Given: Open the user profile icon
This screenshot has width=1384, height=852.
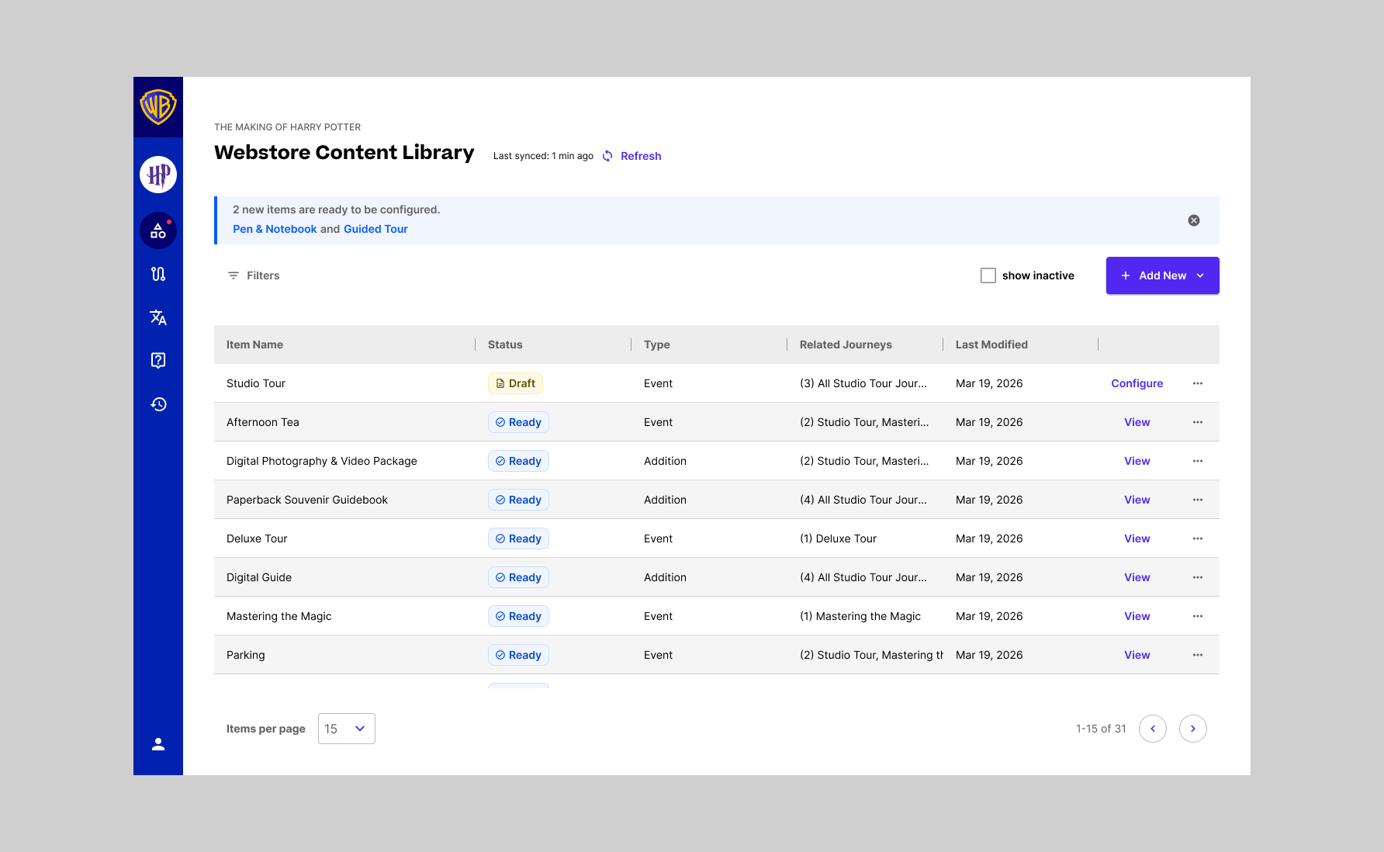Looking at the screenshot, I should coord(158,744).
